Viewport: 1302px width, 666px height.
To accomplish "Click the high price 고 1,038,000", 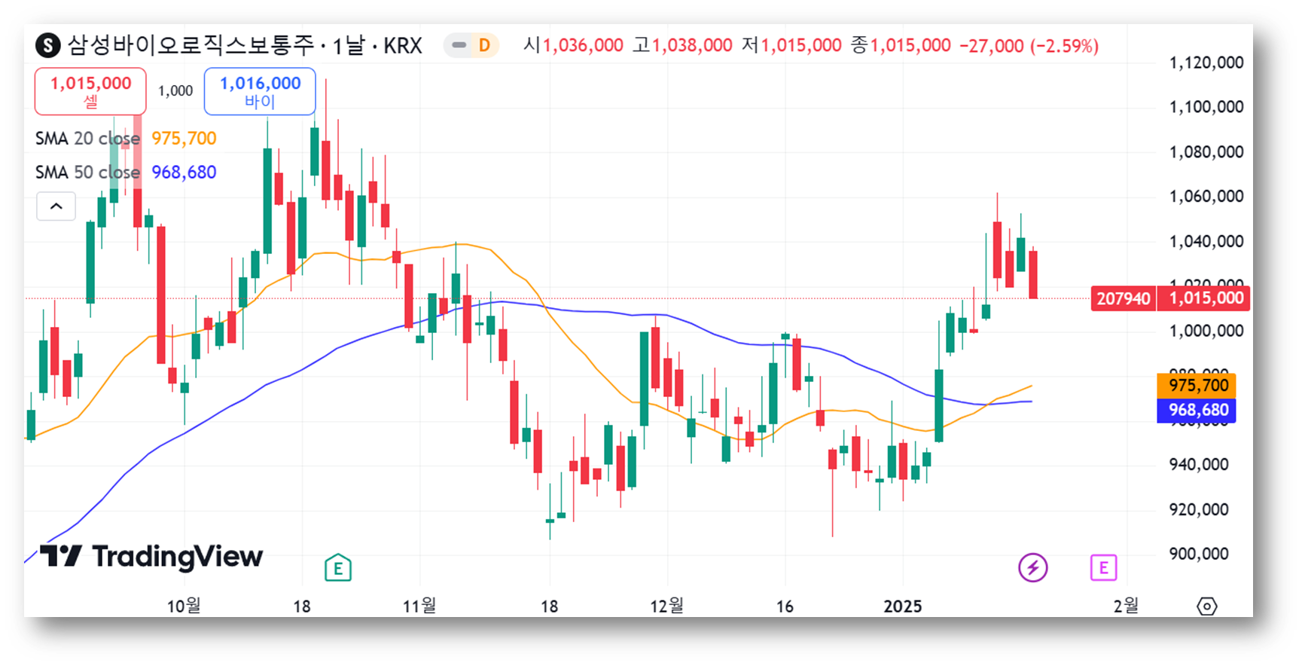I will pos(682,45).
